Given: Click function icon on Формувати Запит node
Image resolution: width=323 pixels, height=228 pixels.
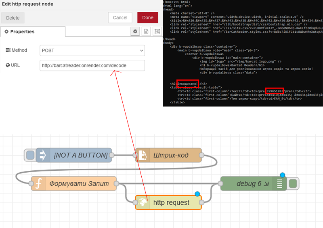Looking at the screenshot, I should pos(38,184).
